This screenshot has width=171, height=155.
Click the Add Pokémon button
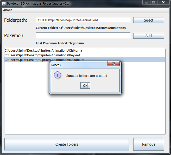tap(149, 36)
